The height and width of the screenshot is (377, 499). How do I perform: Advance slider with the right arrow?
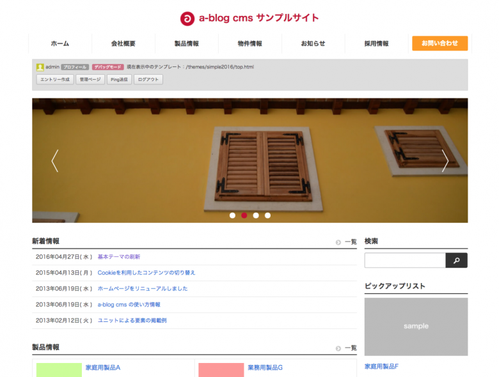pos(445,160)
